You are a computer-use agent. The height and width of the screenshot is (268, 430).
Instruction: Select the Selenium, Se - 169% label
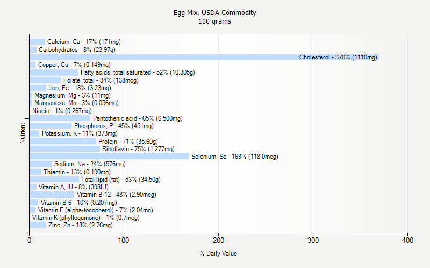(235, 157)
